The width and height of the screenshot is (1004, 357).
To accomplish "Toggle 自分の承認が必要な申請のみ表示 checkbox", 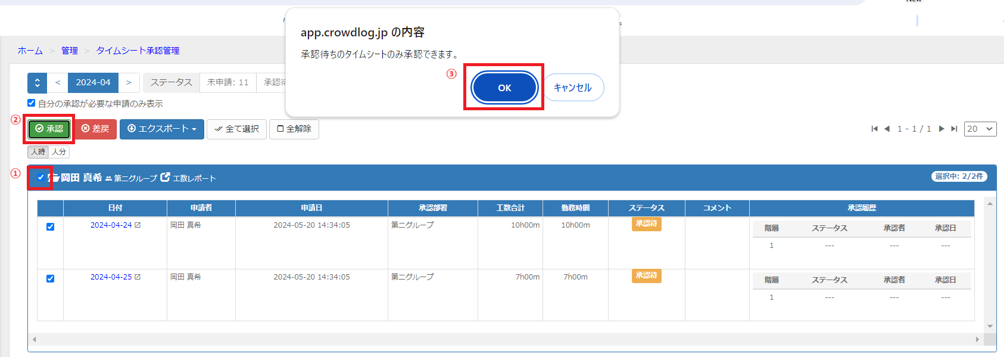I will pyautogui.click(x=32, y=103).
